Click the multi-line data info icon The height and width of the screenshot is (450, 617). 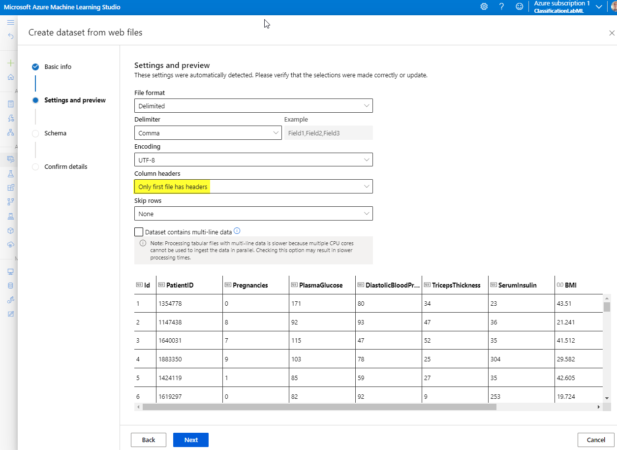point(237,231)
